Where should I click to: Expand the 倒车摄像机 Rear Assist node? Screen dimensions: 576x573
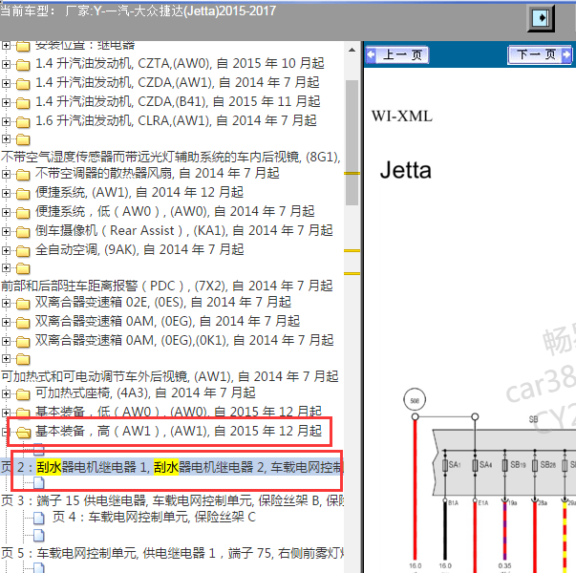point(6,231)
